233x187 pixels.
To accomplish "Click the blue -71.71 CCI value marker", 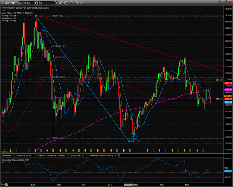I will pos(228,171).
